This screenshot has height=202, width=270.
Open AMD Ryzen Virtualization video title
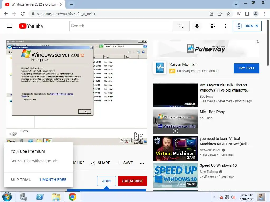coord(225,88)
